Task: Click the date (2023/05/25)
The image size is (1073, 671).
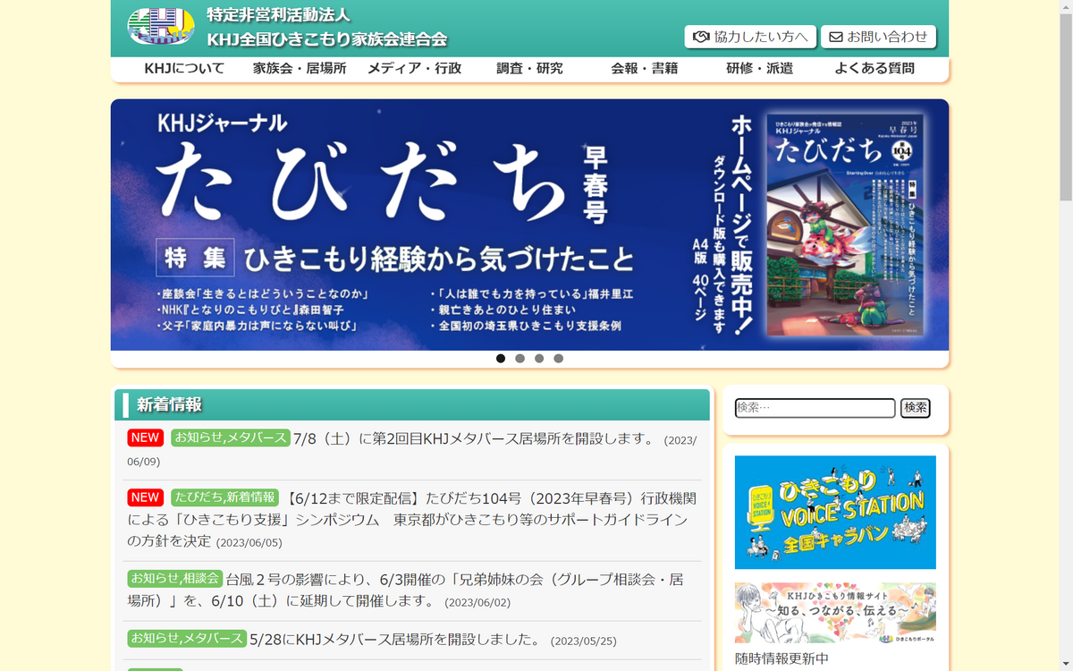Action: (x=583, y=641)
